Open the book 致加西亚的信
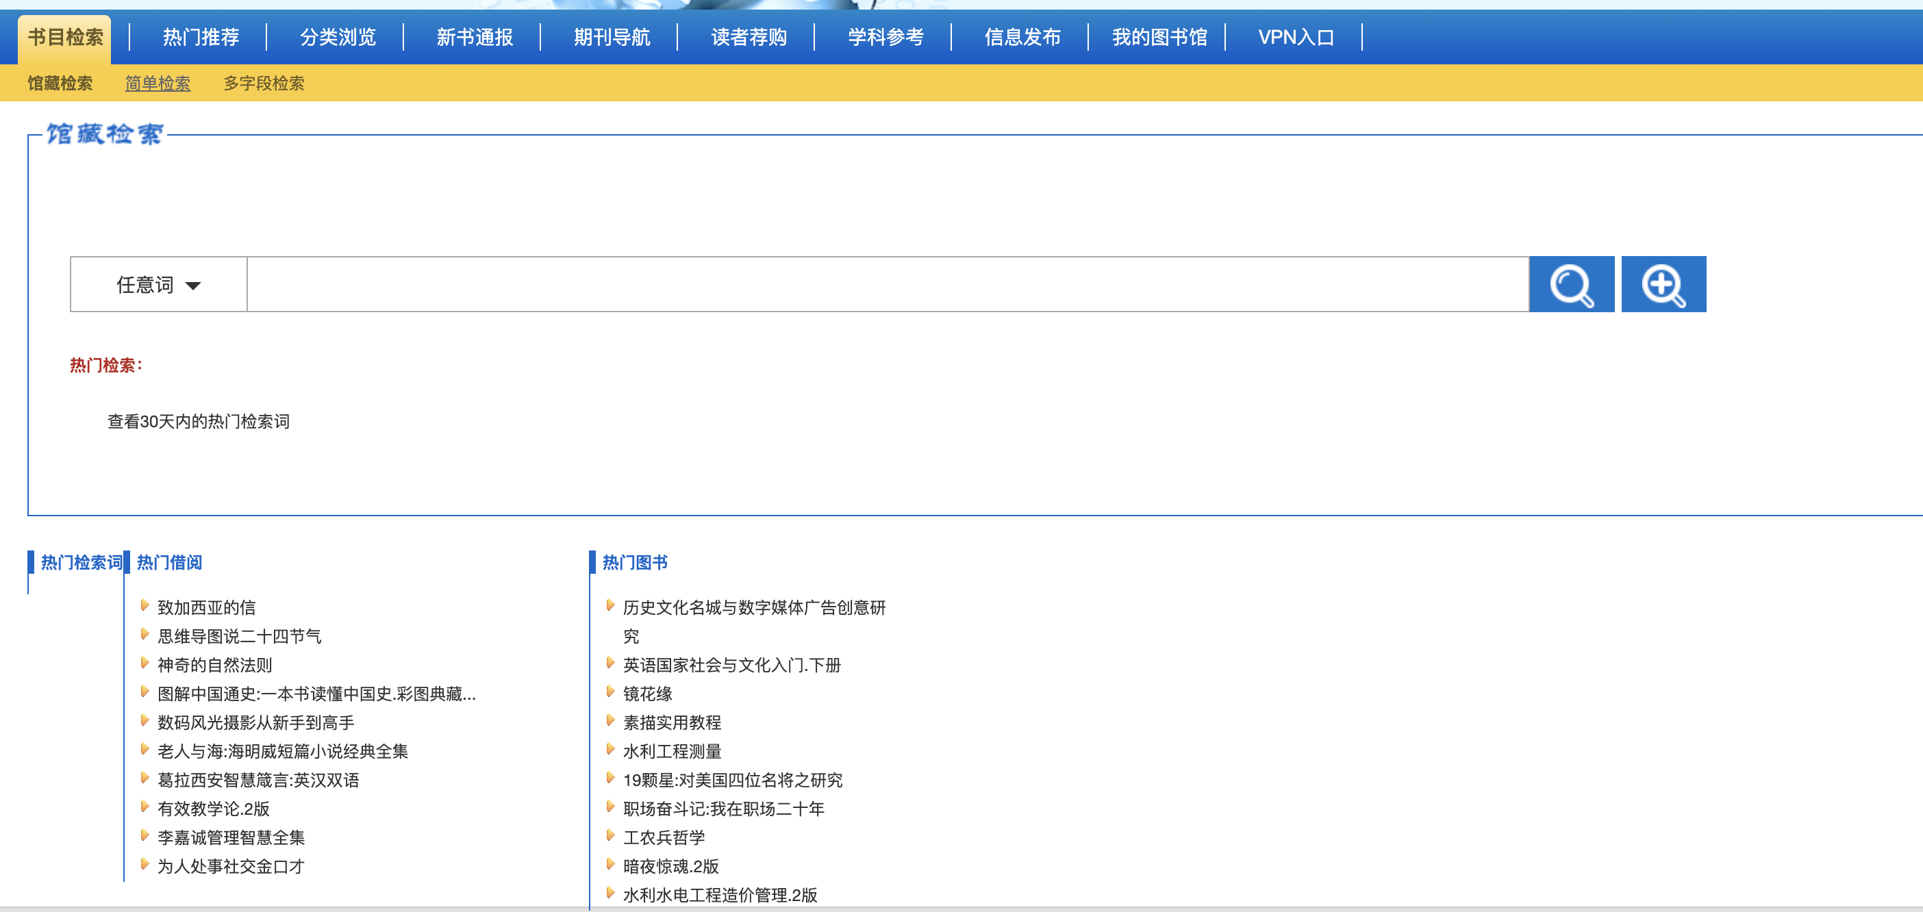This screenshot has width=1923, height=912. pyautogui.click(x=206, y=607)
